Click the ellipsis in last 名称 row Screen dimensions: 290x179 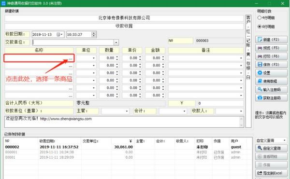pyautogui.click(x=71, y=96)
